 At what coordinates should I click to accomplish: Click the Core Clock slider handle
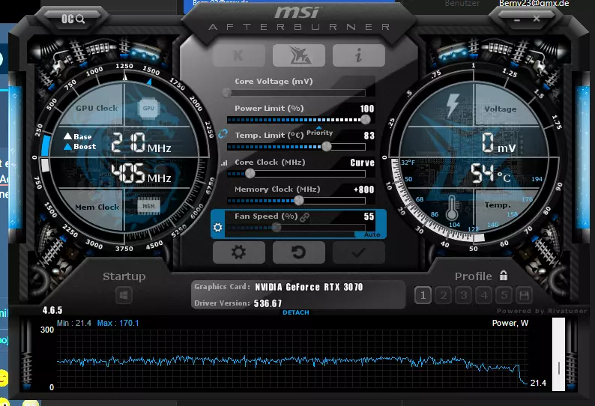[250, 173]
